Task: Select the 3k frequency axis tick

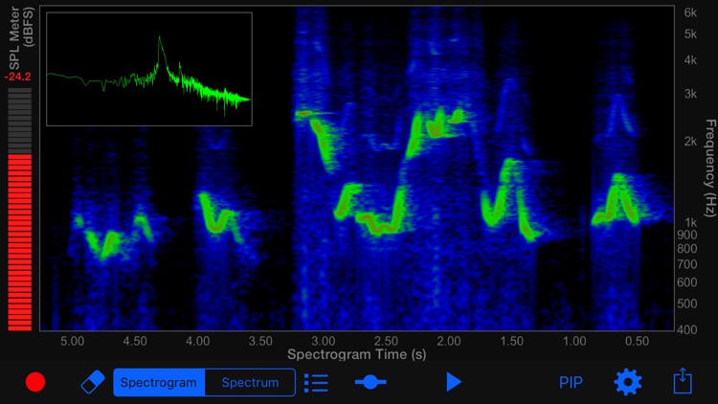Action: 690,94
